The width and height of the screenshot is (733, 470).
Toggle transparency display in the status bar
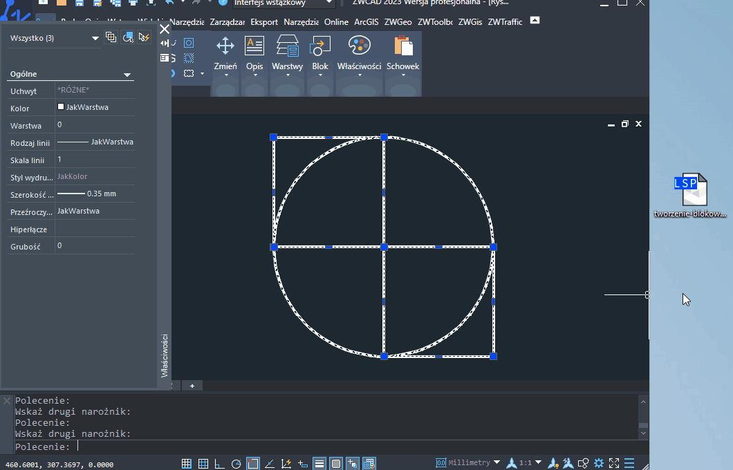click(336, 464)
